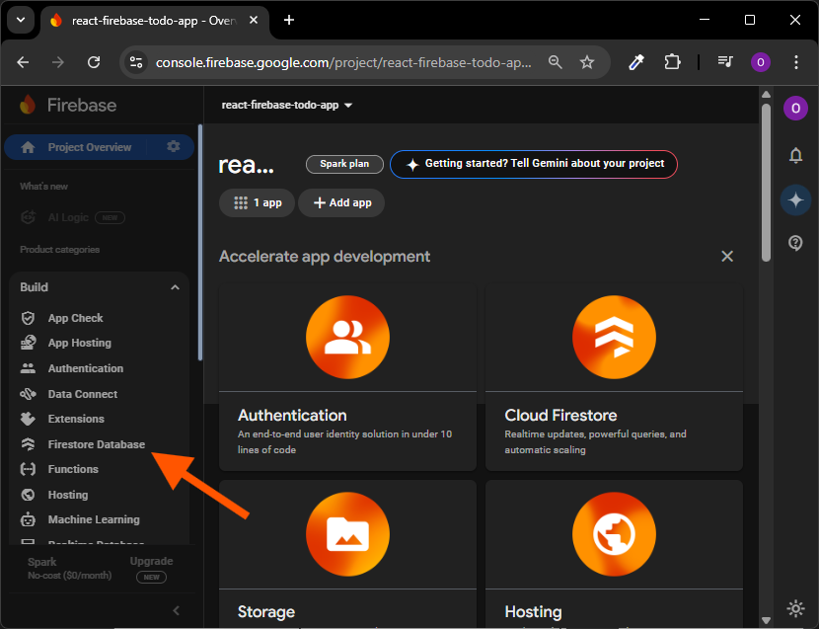The height and width of the screenshot is (629, 819).
Task: Open Functions in the sidebar
Action: click(x=73, y=469)
